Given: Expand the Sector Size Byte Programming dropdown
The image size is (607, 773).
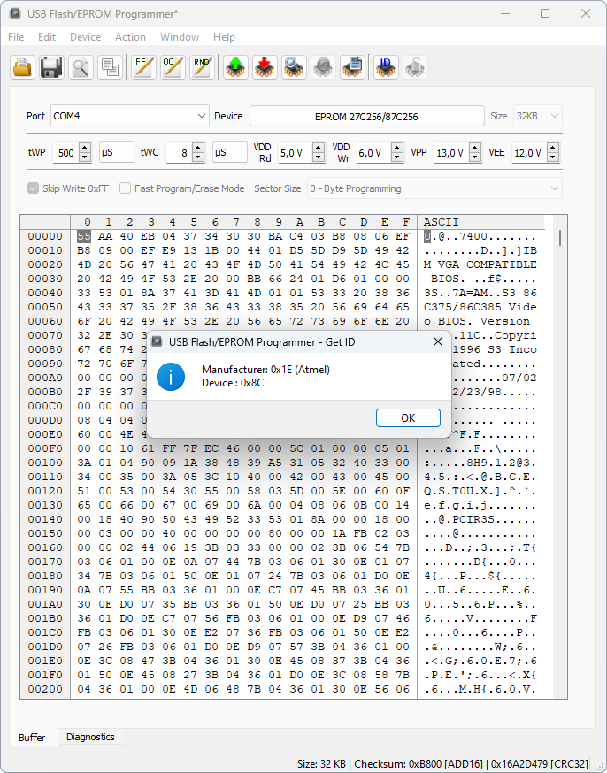Looking at the screenshot, I should [434, 188].
